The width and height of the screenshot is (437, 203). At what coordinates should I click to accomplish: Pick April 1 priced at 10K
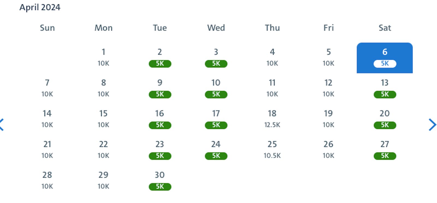pos(104,58)
